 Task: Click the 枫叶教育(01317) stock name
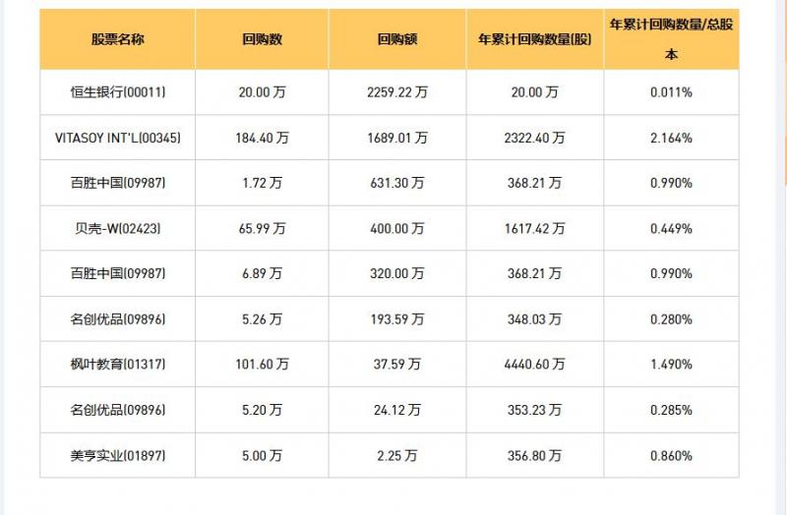(117, 365)
